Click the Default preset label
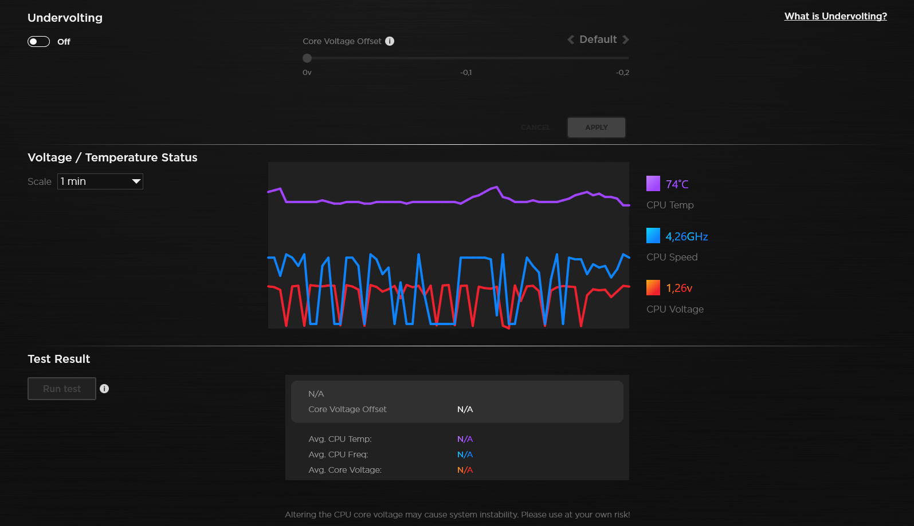This screenshot has height=526, width=914. (598, 39)
